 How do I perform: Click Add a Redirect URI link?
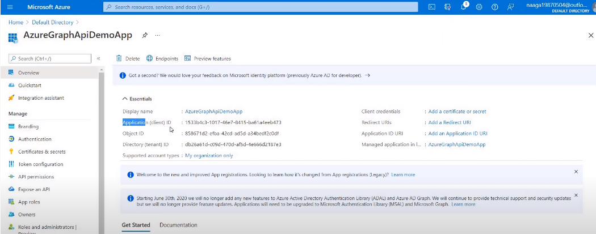click(x=450, y=122)
